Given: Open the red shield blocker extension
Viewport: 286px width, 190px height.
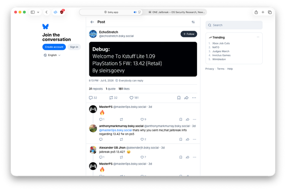Looking at the screenshot, I should pyautogui.click(x=62, y=12).
